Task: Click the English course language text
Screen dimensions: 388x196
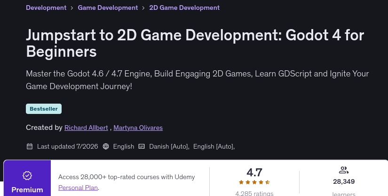Action: [x=124, y=146]
